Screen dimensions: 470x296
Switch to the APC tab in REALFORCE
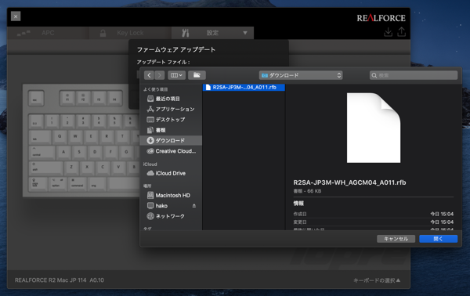click(48, 33)
